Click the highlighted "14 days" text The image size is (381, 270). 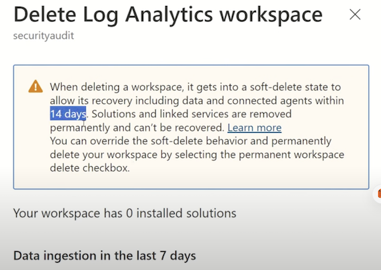[68, 114]
